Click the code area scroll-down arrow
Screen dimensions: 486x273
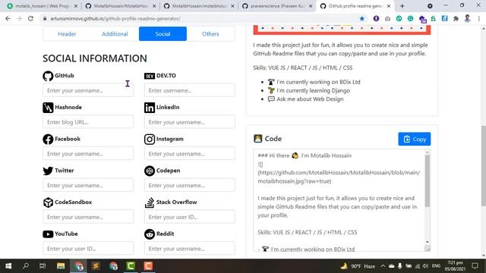tap(428, 242)
